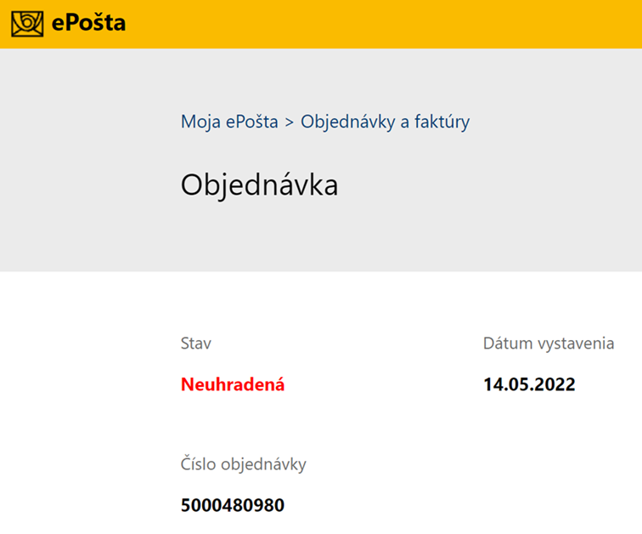
Task: Select order number 5000480980
Action: [x=233, y=505]
